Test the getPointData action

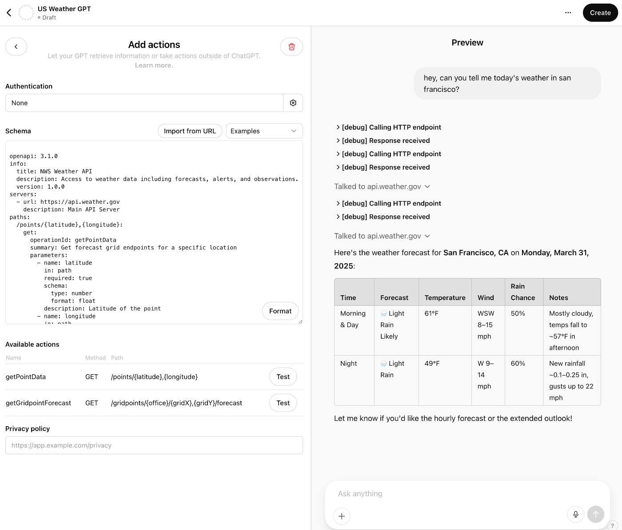click(x=283, y=377)
